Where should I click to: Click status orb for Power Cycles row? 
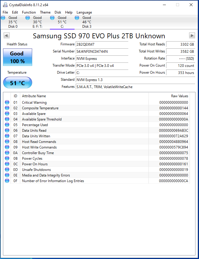click(7, 159)
